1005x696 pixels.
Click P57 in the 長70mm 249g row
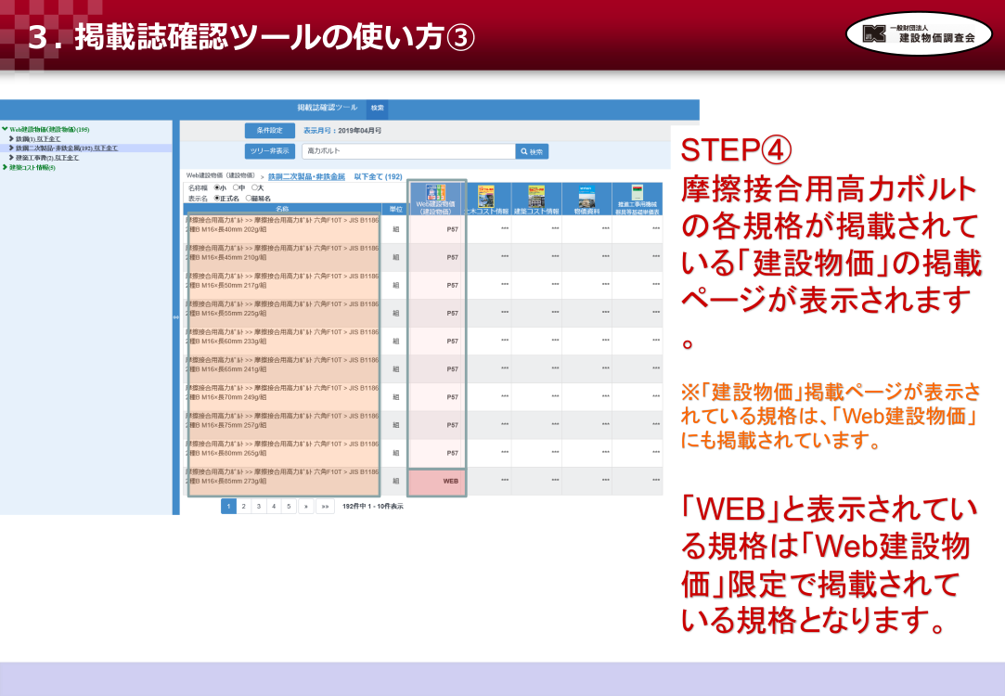tap(453, 397)
